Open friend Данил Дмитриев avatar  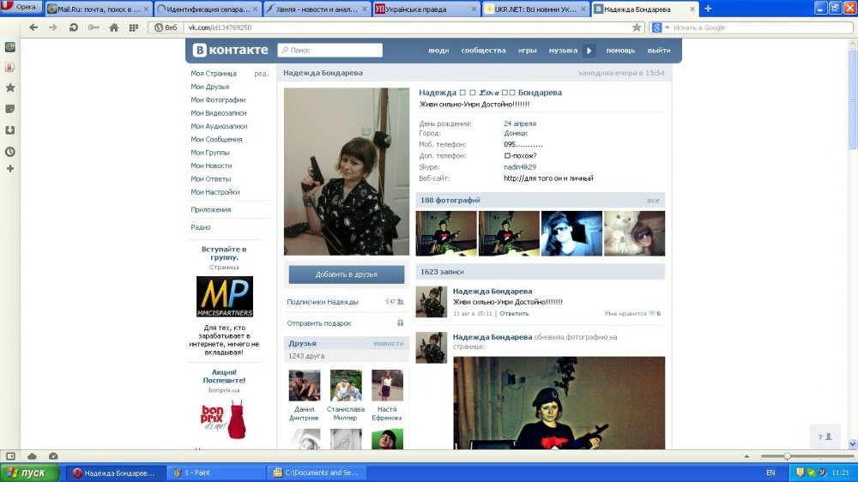[305, 385]
